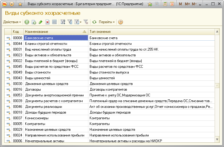Click the disabled clear filter icon
The width and height of the screenshot is (224, 147).
click(x=86, y=22)
